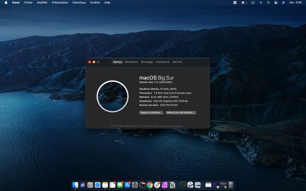
Task: Show the date and time menu
Action: [x=295, y=3]
